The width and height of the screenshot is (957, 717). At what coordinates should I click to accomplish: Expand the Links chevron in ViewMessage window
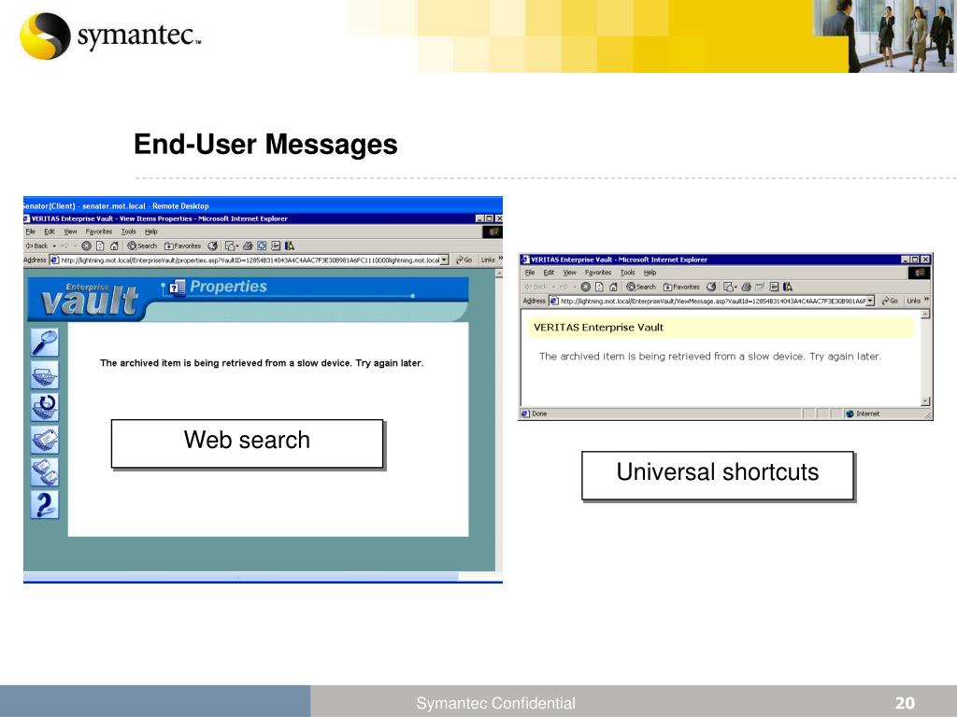(926, 300)
